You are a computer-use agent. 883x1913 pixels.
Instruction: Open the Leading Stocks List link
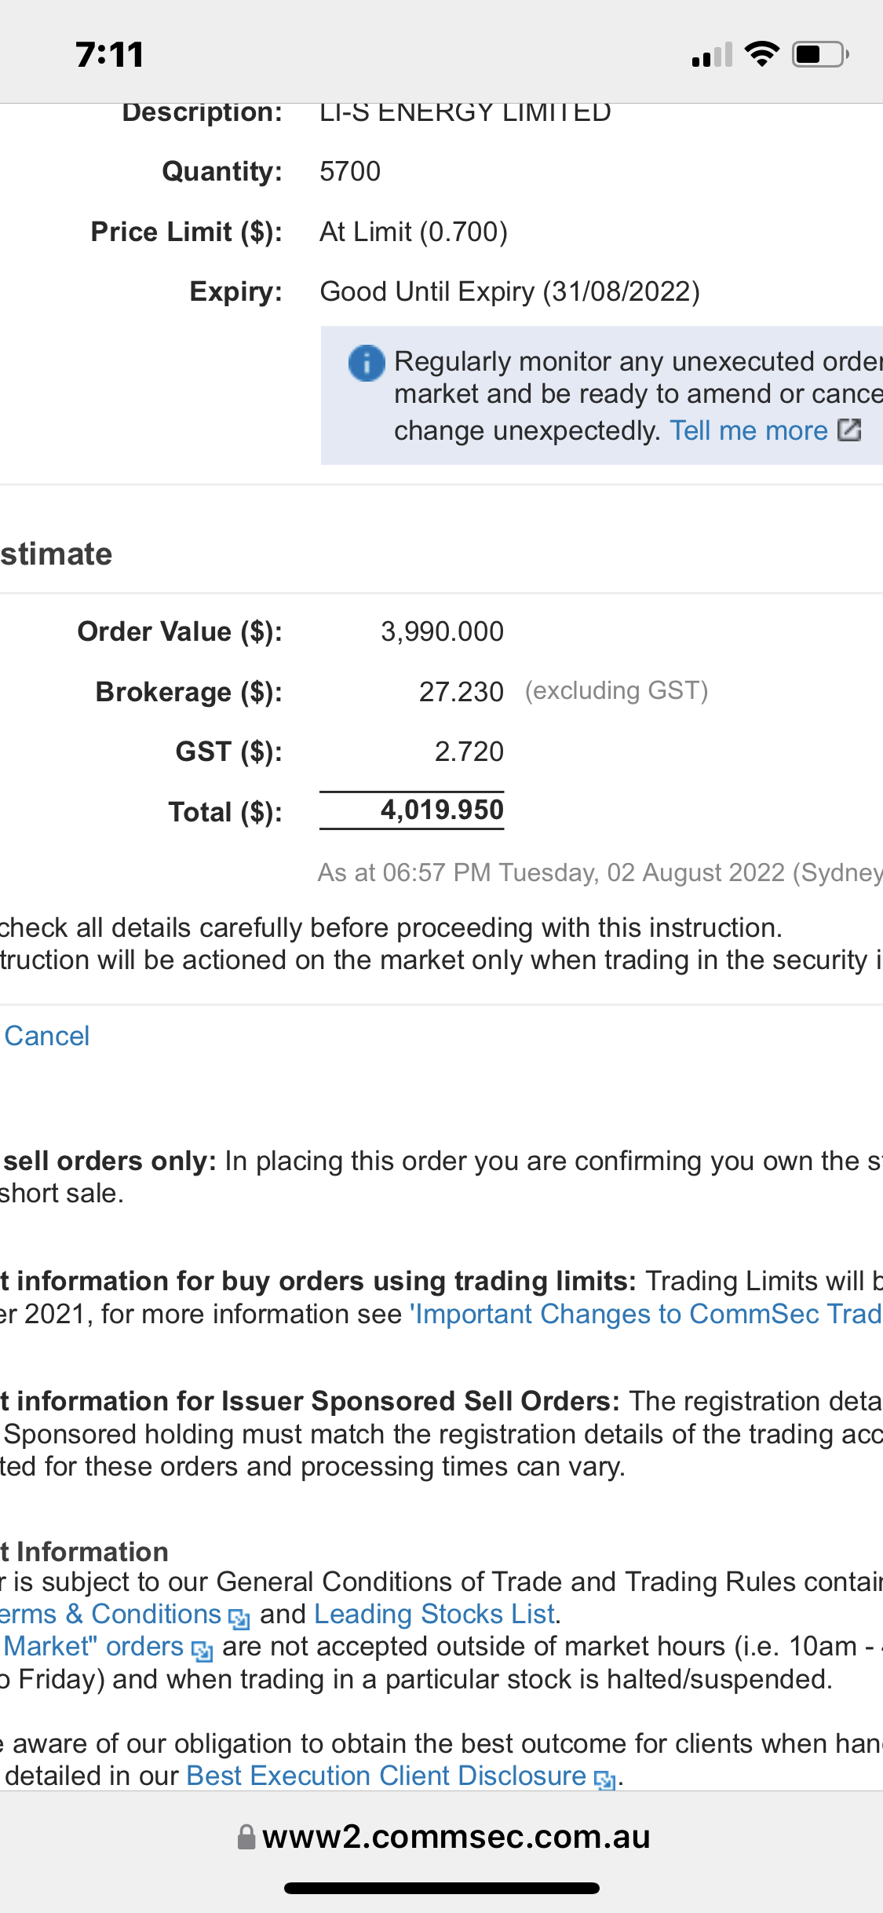(434, 1614)
